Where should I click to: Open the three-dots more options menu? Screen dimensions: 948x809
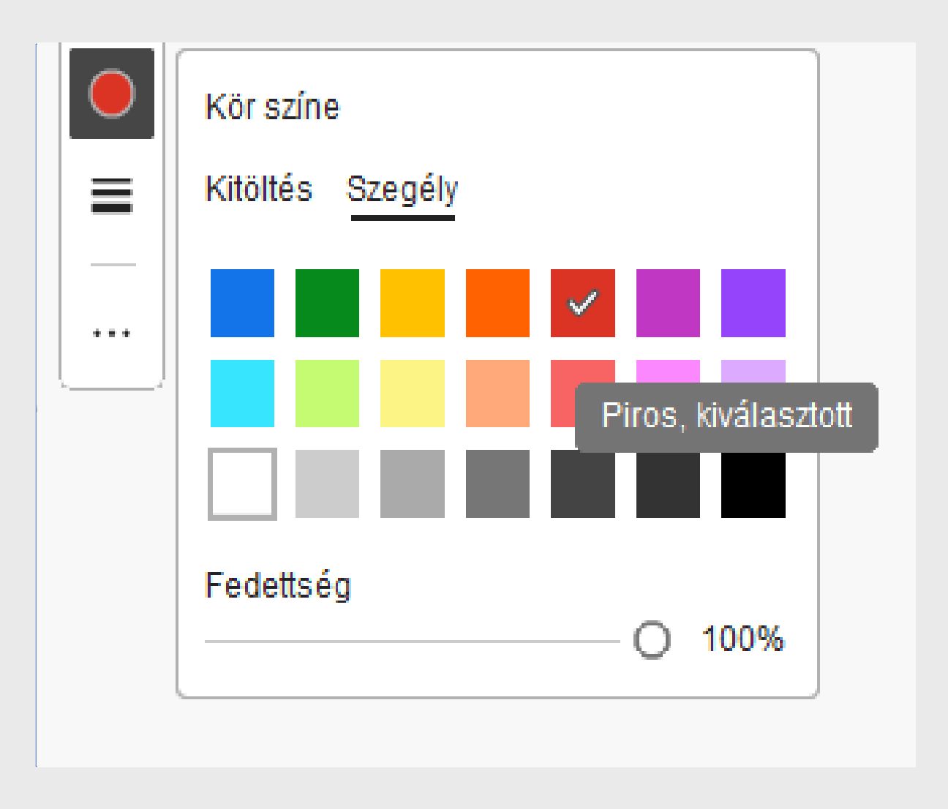(111, 334)
